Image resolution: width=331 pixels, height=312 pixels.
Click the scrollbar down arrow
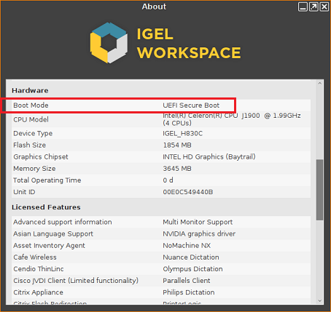[319, 300]
